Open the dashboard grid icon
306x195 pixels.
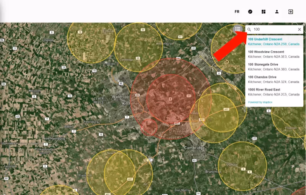pos(264,11)
